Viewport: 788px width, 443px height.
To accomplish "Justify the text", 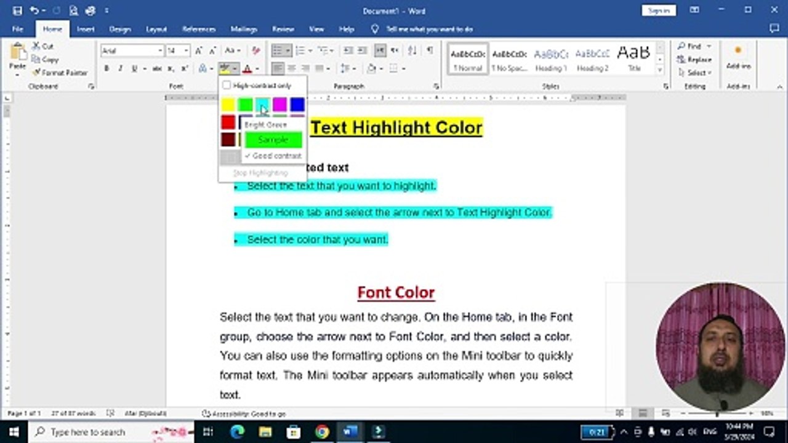I will click(x=320, y=68).
